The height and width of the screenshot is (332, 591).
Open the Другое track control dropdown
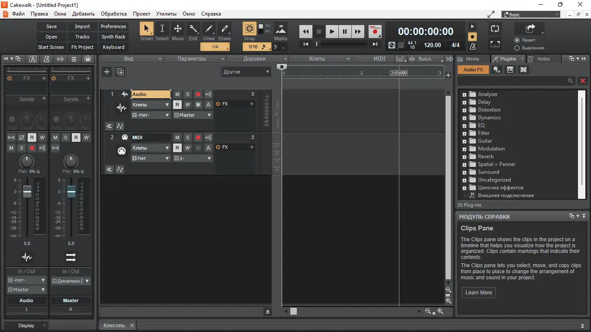click(246, 72)
